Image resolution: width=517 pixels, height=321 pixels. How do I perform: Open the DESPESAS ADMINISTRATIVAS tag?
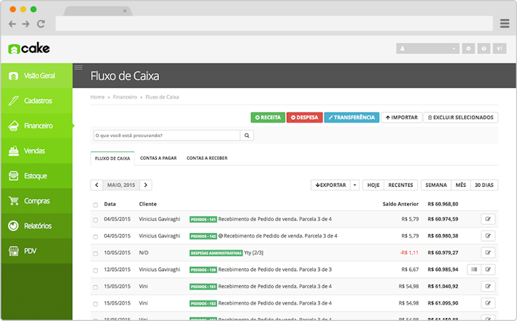click(x=216, y=253)
